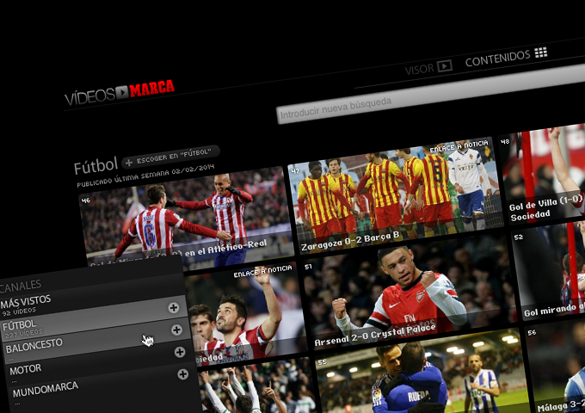Expand the Baloncesto channel plus icon
Screen dimensions: 585x413
click(x=180, y=352)
